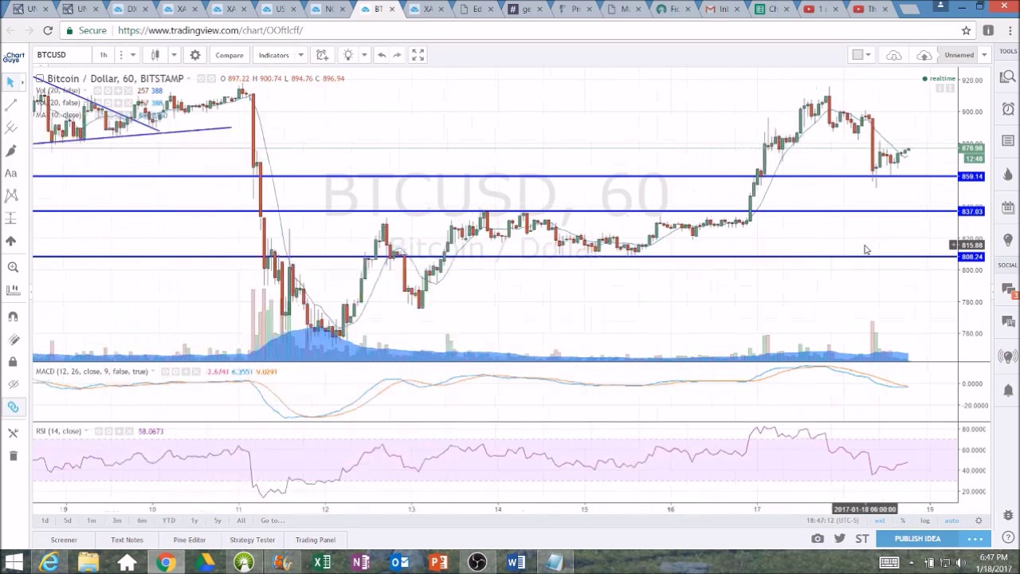Viewport: 1020px width, 574px height.
Task: Select the brush drawing tool
Action: [x=11, y=151]
